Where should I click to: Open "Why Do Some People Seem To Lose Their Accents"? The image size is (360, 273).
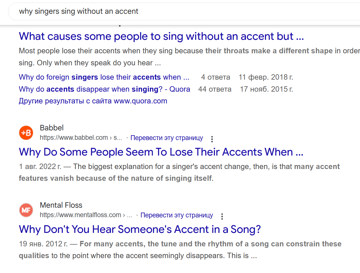(x=161, y=152)
